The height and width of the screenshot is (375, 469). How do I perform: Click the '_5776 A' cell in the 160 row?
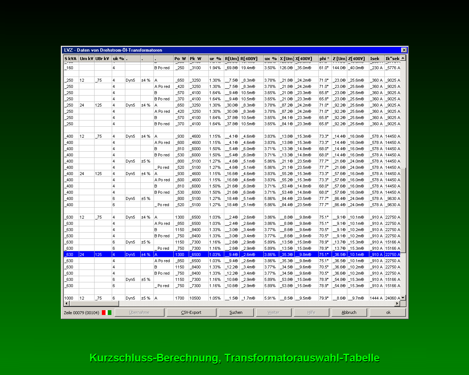(392, 68)
